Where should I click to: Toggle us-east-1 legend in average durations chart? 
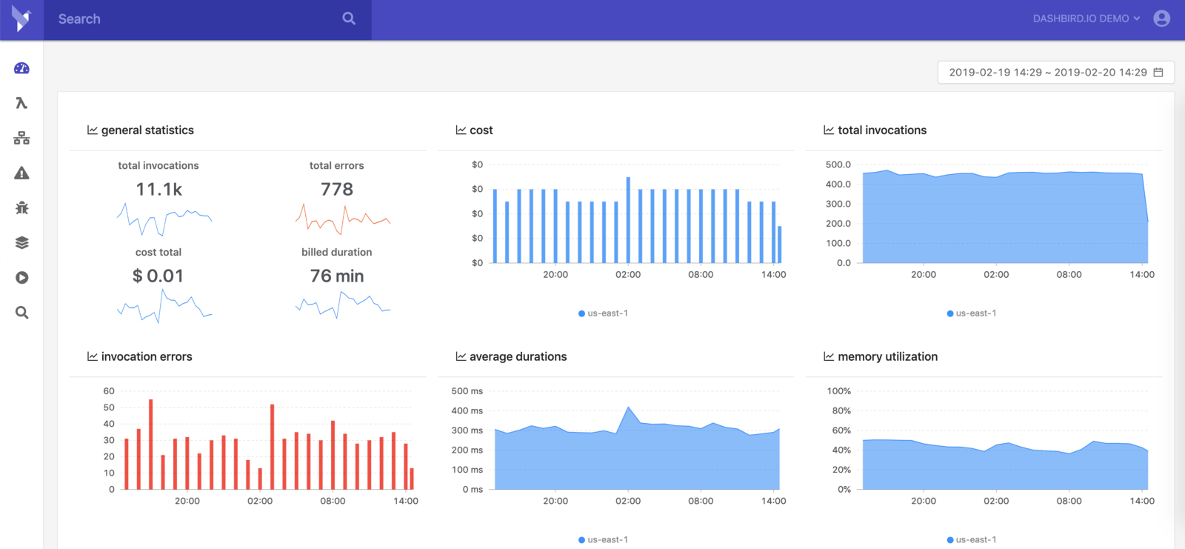click(x=603, y=539)
